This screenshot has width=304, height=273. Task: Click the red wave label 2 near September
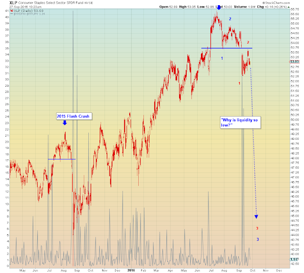[248, 42]
